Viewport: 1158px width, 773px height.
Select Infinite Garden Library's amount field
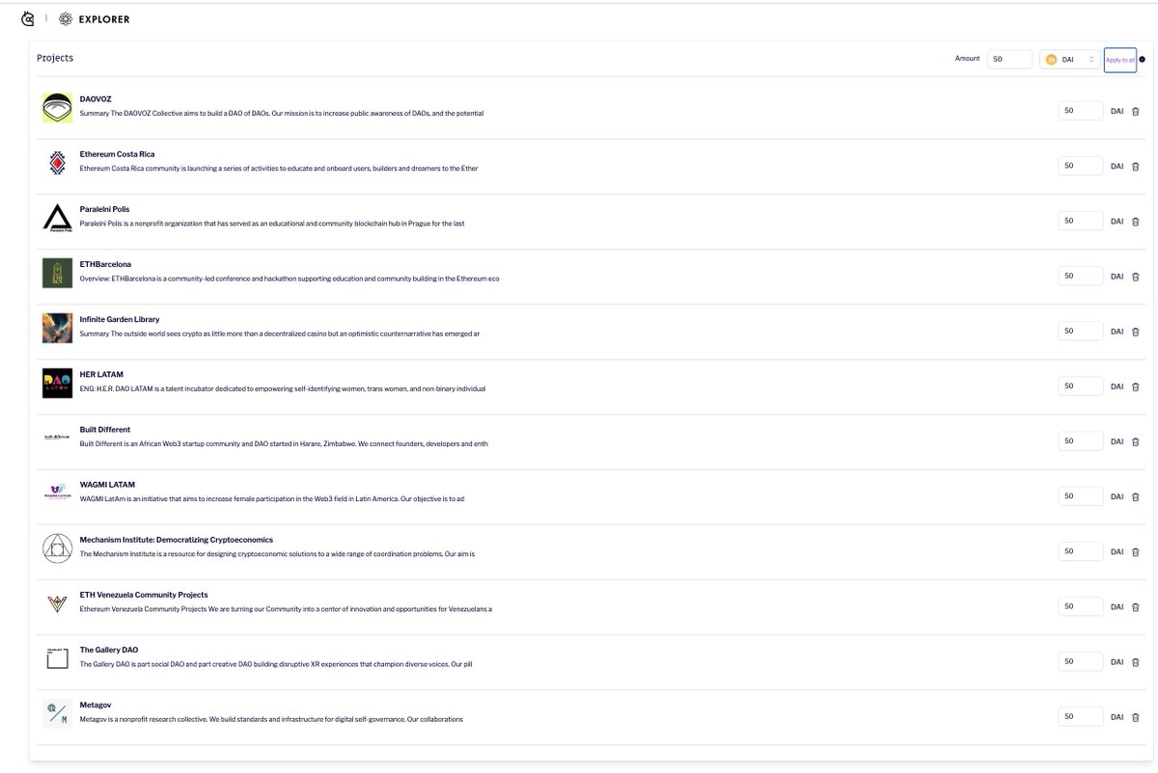1080,331
